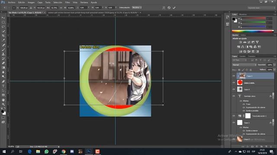Click the horizontal scale percentage field
Image resolution: width=277 pixels, height=155 pixels.
click(54, 8)
